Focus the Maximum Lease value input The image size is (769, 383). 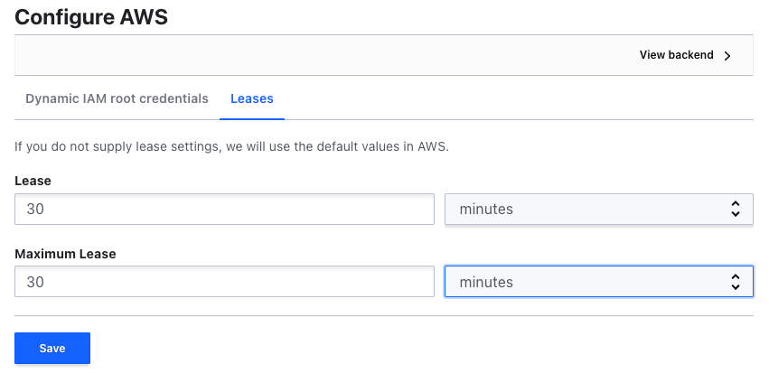tap(224, 282)
